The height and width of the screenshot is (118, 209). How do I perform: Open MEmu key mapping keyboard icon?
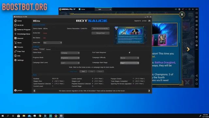[197, 17]
